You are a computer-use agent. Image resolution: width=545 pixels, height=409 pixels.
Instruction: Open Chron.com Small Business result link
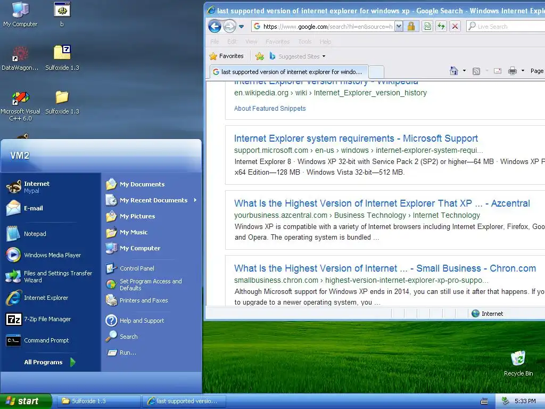[385, 268]
